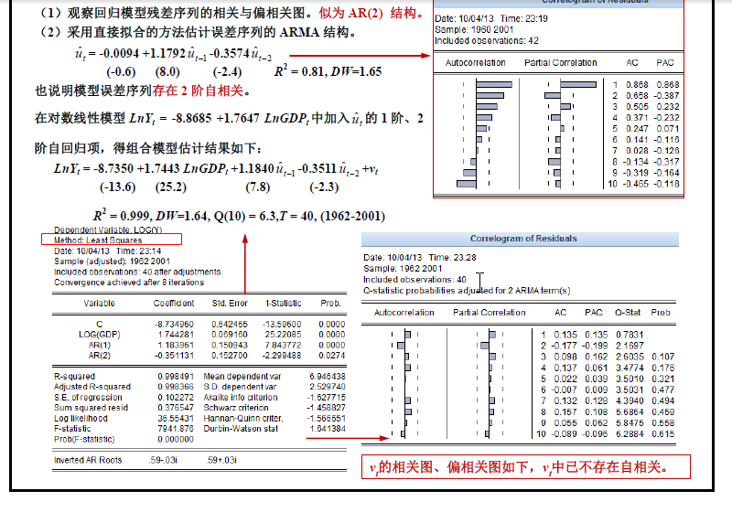732x523 pixels.
Task: Click the Schwarz criterion value -1.458827
Action: (x=327, y=408)
